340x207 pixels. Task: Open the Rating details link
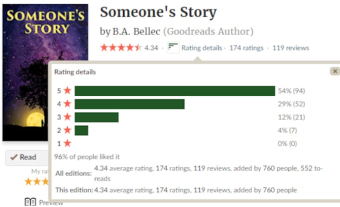coord(201,48)
